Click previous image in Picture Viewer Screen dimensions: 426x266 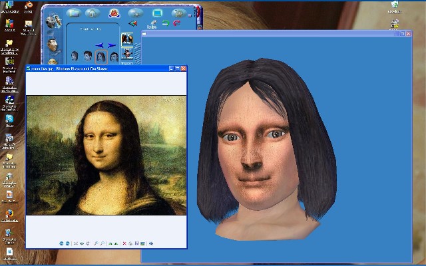pos(61,243)
